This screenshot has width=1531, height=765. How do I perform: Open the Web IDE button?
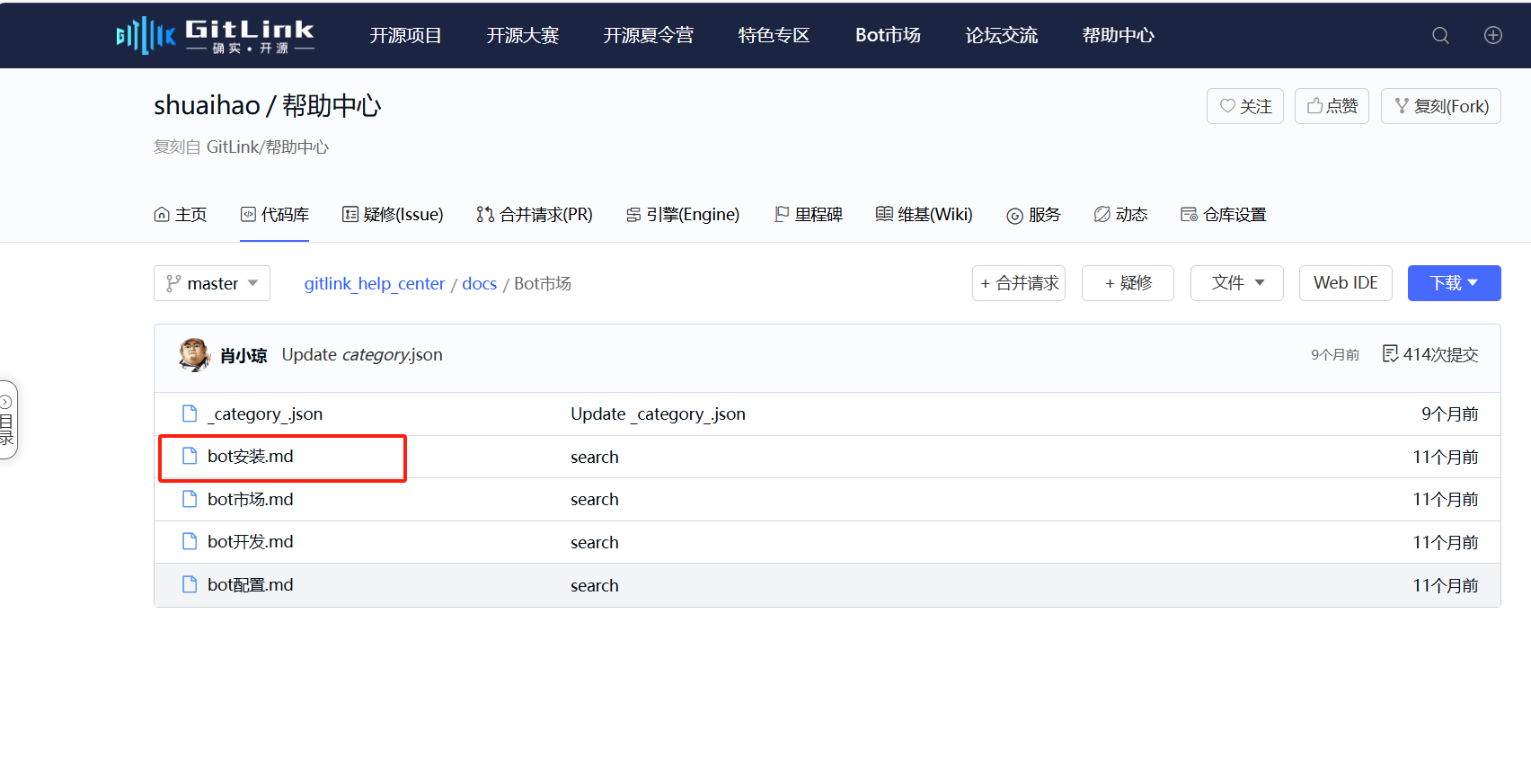[1346, 283]
